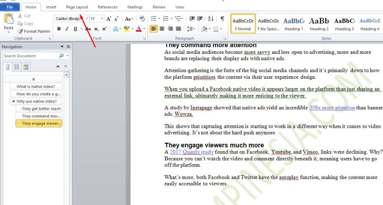Image resolution: width=383 pixels, height=205 pixels.
Task: Apply the Heading 2 style
Action: tap(319, 24)
